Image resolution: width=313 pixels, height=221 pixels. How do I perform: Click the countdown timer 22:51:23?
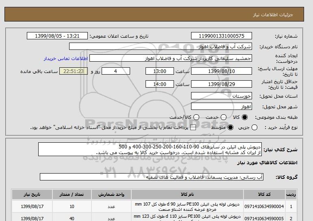click(74, 71)
